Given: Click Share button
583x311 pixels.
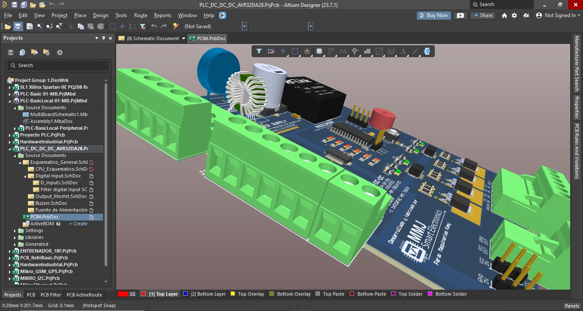Looking at the screenshot, I should pos(482,15).
